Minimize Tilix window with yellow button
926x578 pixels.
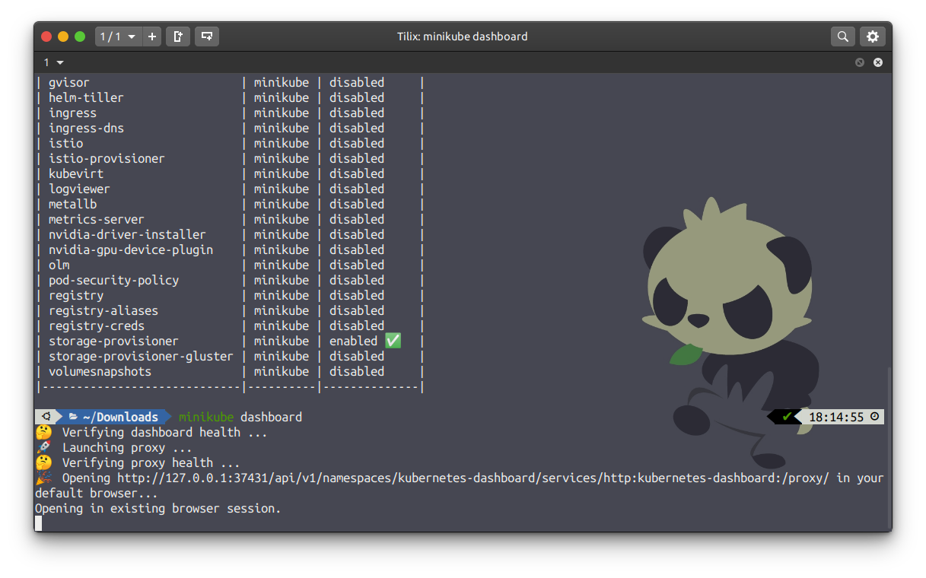(x=63, y=37)
